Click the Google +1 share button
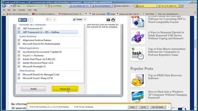The image size is (198, 111). click(x=49, y=19)
